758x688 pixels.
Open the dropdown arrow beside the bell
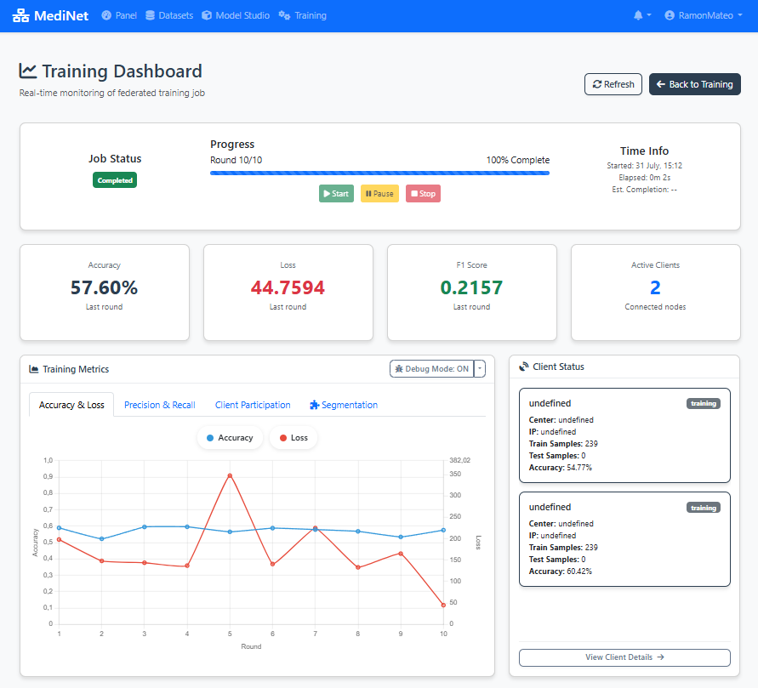pyautogui.click(x=650, y=14)
